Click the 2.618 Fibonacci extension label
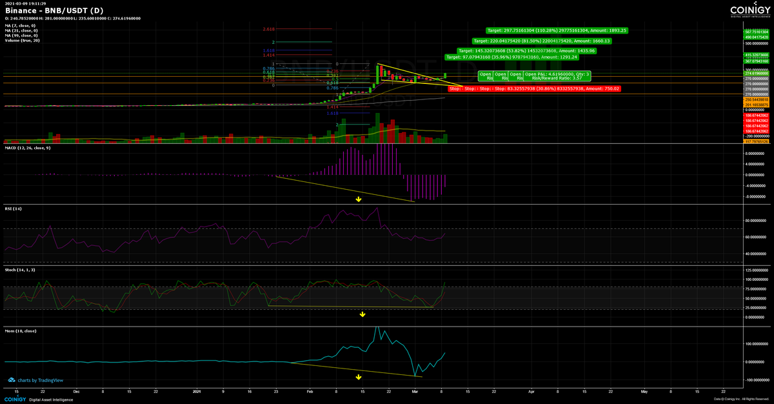 click(269, 29)
